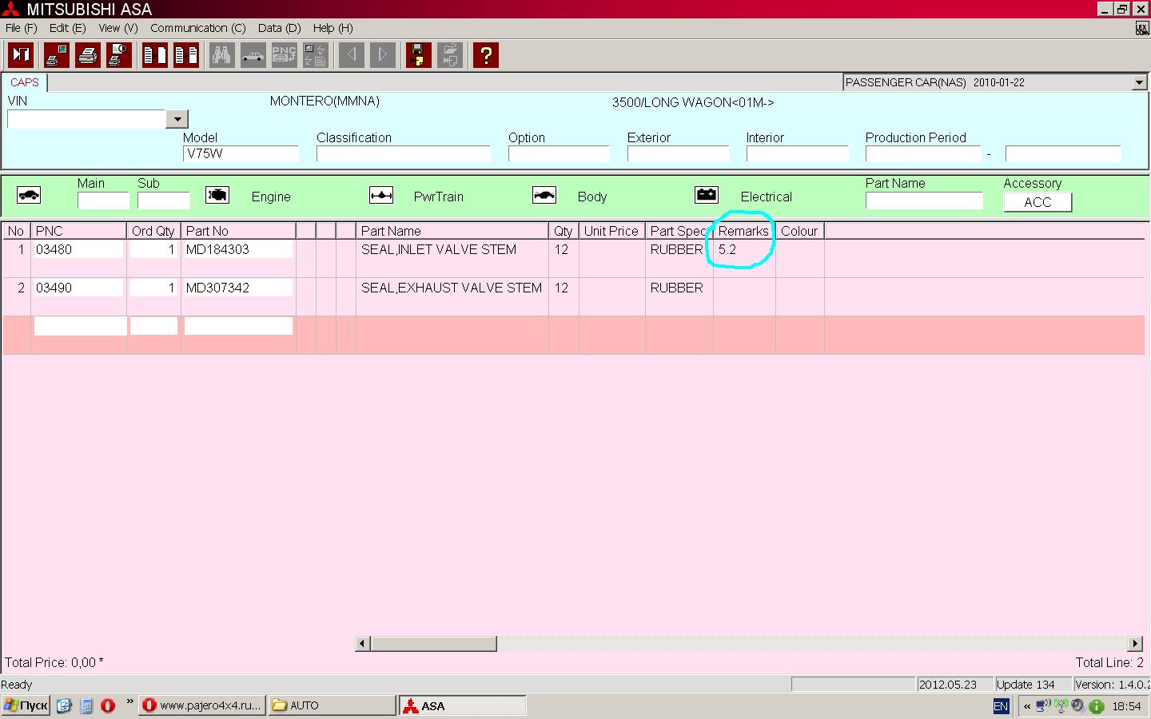Click the exit door icon in toolbar
The image size is (1151, 719).
coord(21,55)
